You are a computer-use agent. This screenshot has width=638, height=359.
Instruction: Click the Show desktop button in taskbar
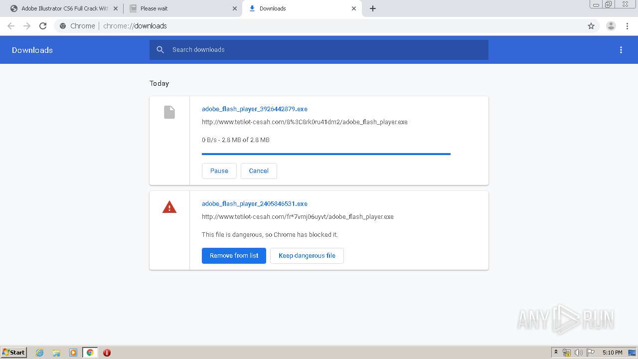click(x=632, y=353)
